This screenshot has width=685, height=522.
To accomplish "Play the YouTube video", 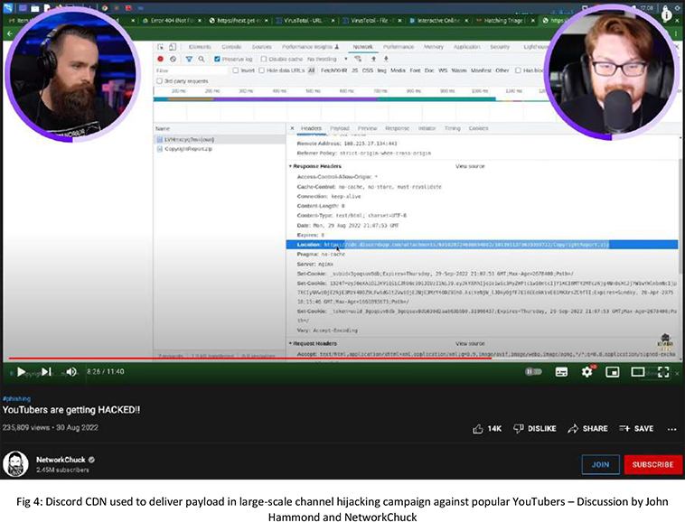I will click(x=21, y=372).
